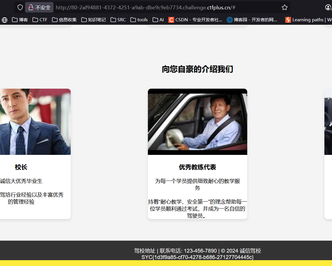Screen dimensions: 332x266
Task: Open the Learning paths bookmark
Action: pyautogui.click(x=309, y=20)
